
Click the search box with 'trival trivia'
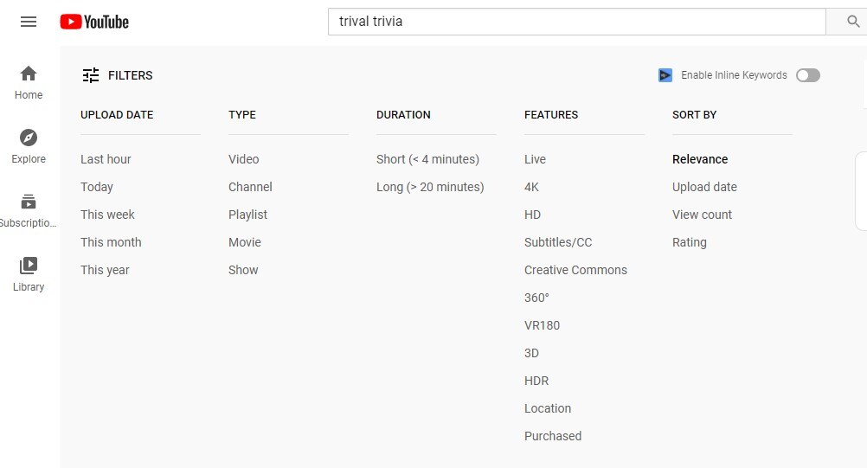tap(576, 22)
